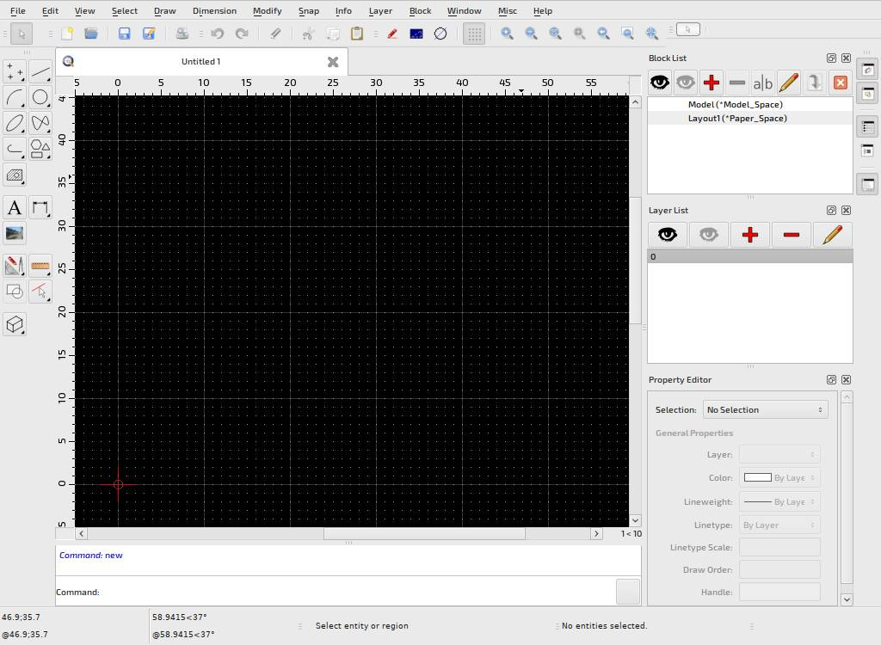
Task: Cut the selection with scissors icon
Action: 308,34
